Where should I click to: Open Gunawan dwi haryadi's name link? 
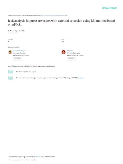pos(19,51)
